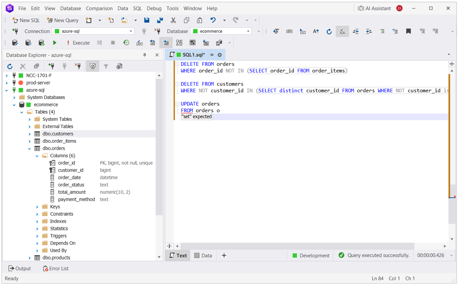This screenshot has height=285, width=459.
Task: Click New Connection plug in Database Explorer
Action: tap(51, 66)
